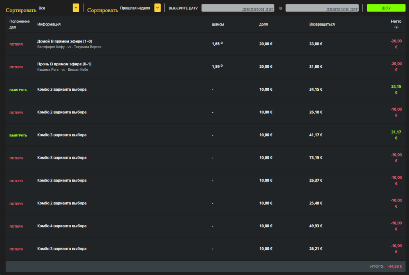This screenshot has width=409, height=275.
Task: Click return amount 41,17 €
Action: 316,135
